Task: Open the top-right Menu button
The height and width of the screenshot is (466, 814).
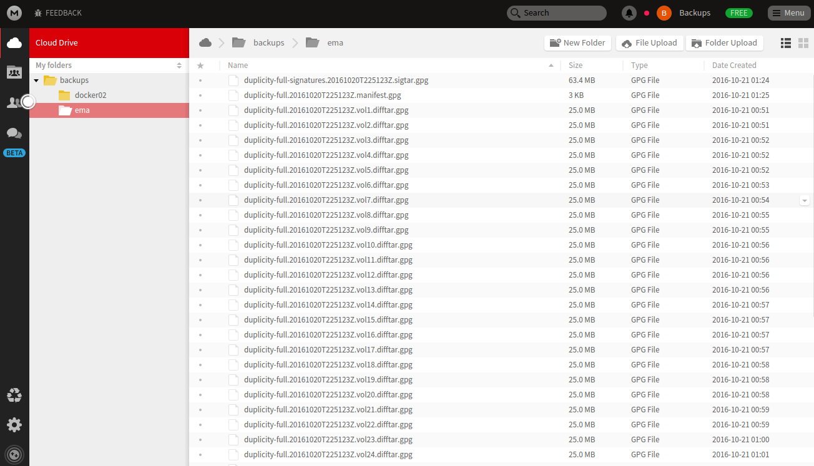Action: [788, 13]
